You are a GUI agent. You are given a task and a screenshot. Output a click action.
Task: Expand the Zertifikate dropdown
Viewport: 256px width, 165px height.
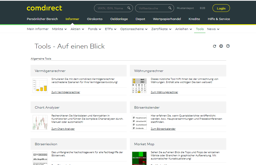[161, 29]
